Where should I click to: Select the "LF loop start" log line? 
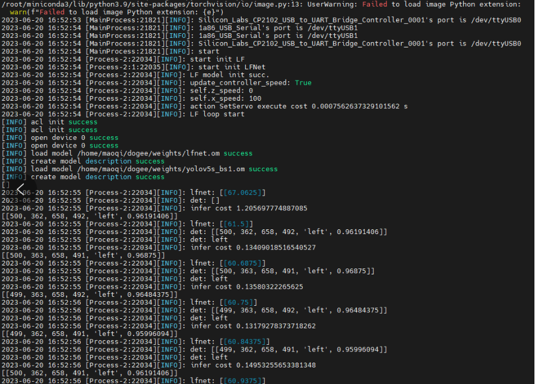coord(123,114)
